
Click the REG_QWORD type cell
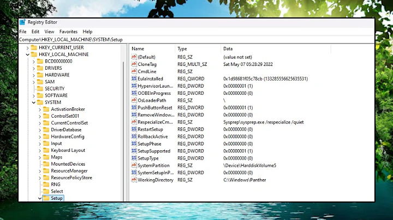(191, 78)
